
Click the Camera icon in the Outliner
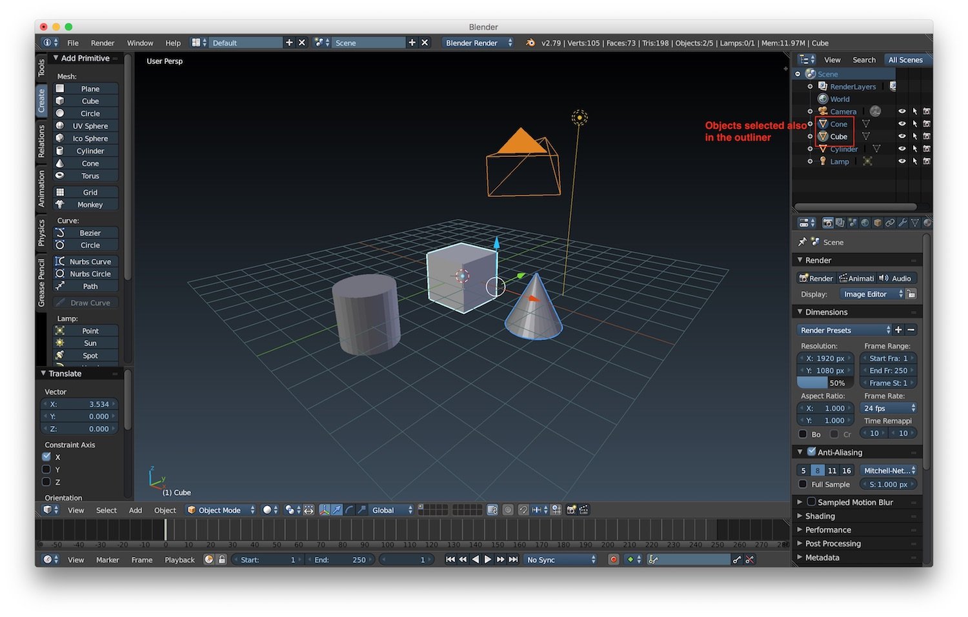pyautogui.click(x=823, y=111)
